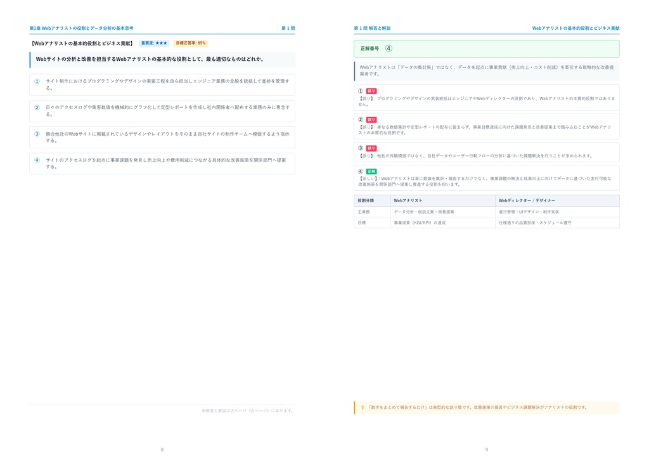Click summary text starting Webアナリストは「データの集計係」

486,70
